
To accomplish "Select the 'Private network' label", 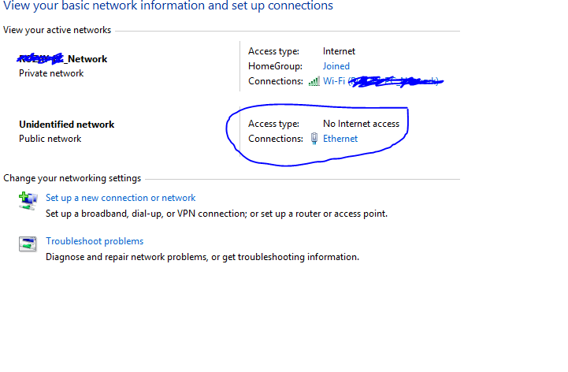I will pyautogui.click(x=51, y=73).
